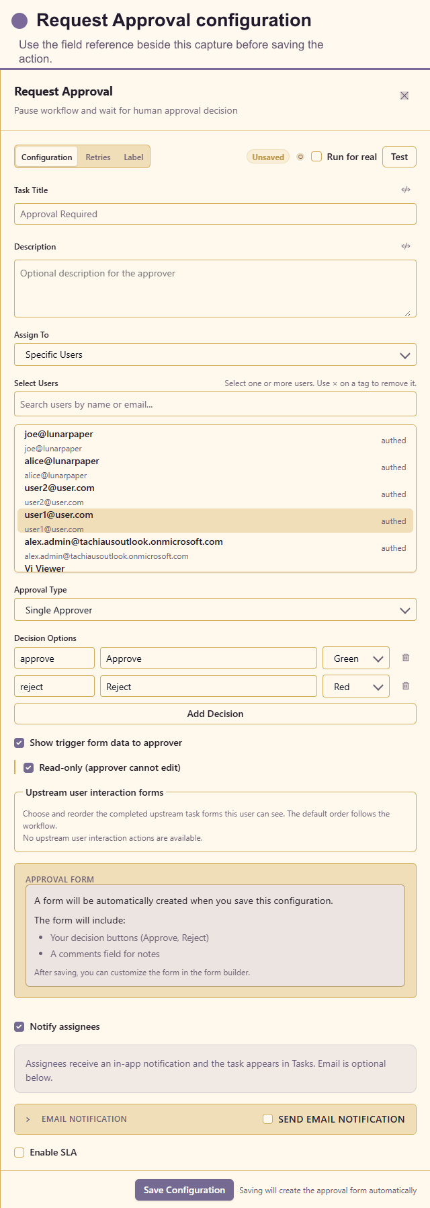This screenshot has height=1208, width=430.
Task: Switch to the Label tab
Action: 134,157
